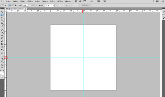This screenshot has height=97, width=165.
Task: Choose Add to selection mode
Action: point(11,5)
